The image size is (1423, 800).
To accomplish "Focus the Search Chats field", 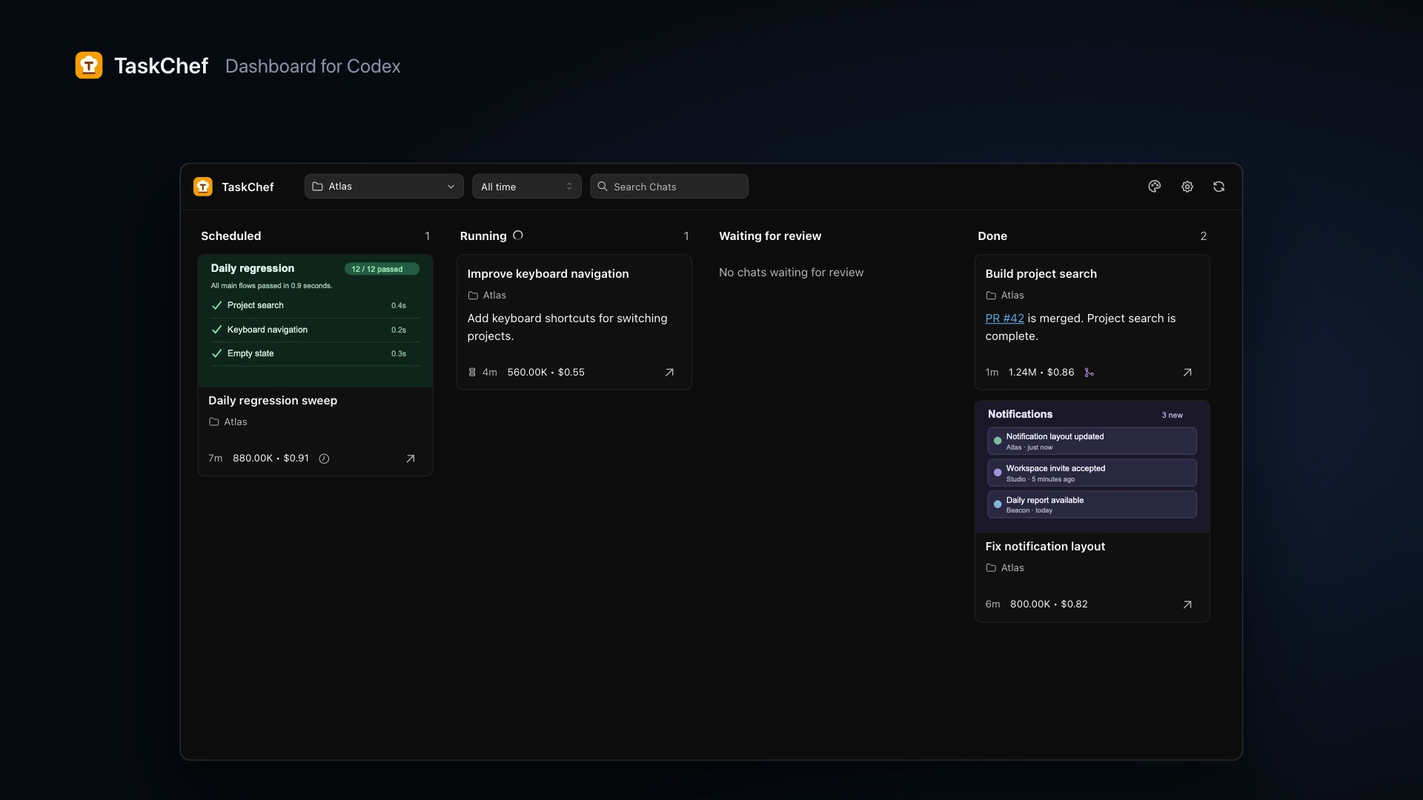I will coord(669,187).
